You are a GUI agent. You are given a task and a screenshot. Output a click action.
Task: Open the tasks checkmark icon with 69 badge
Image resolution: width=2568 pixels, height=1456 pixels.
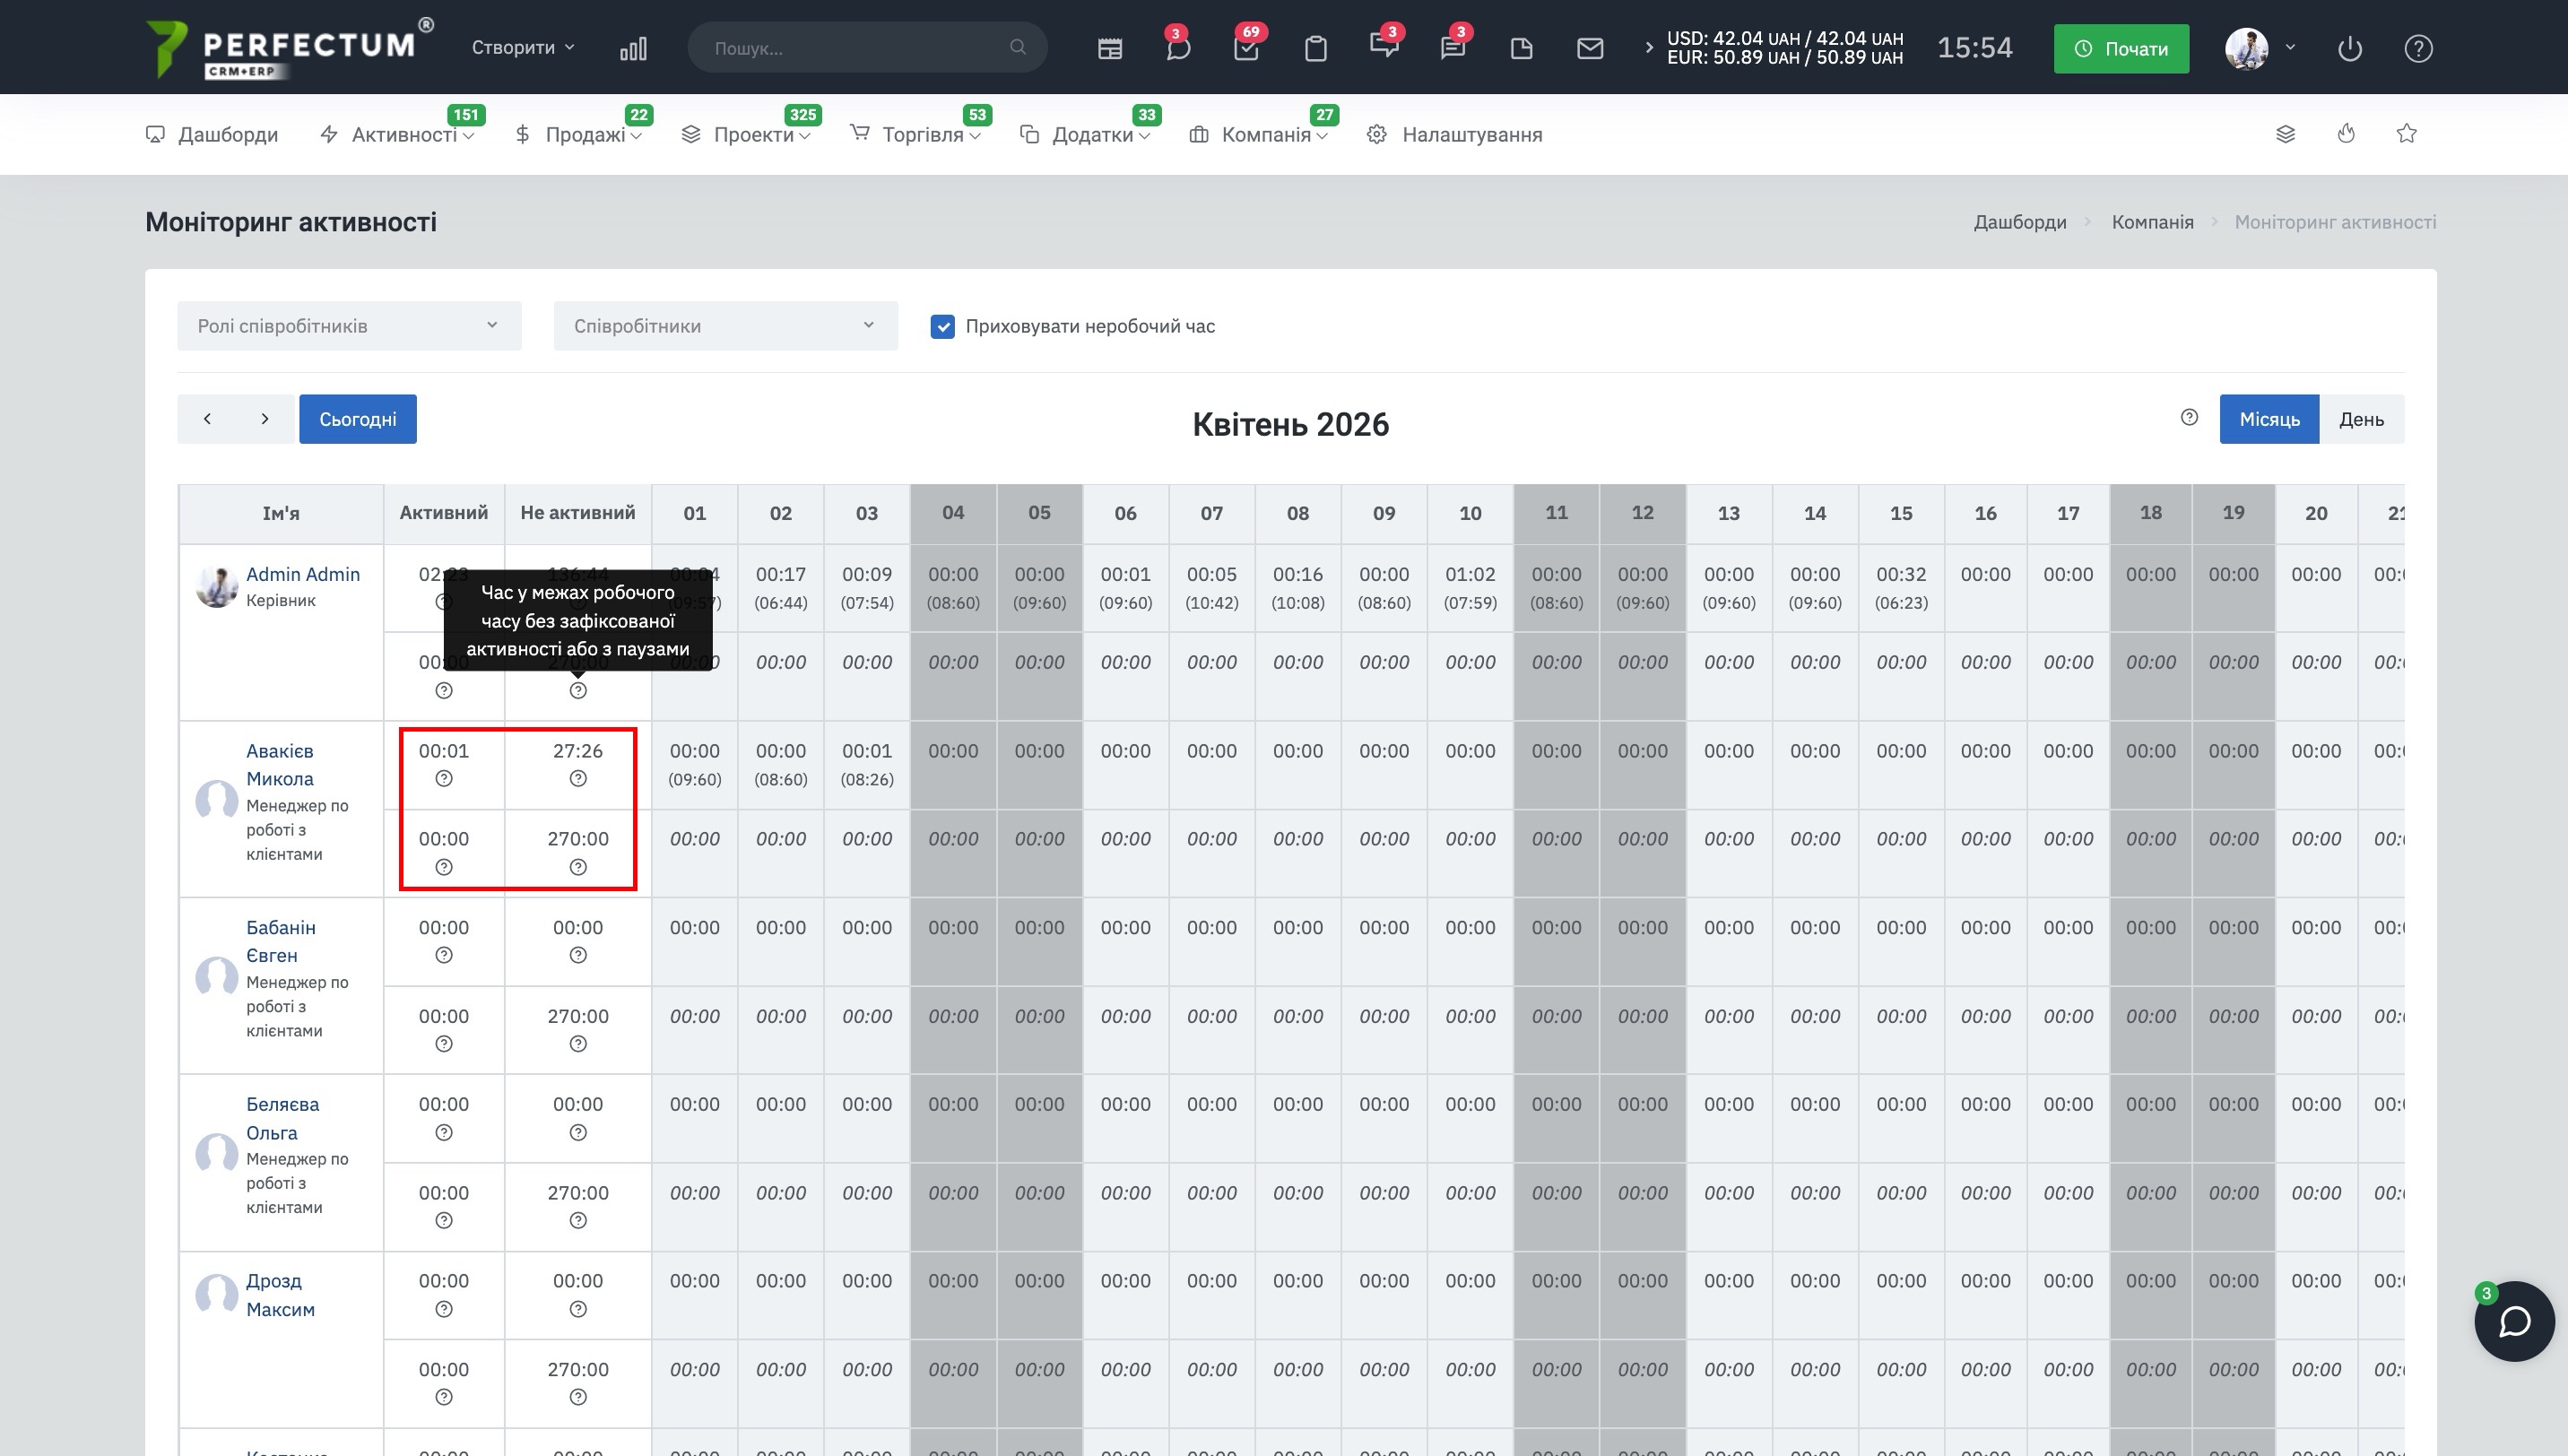tap(1246, 48)
